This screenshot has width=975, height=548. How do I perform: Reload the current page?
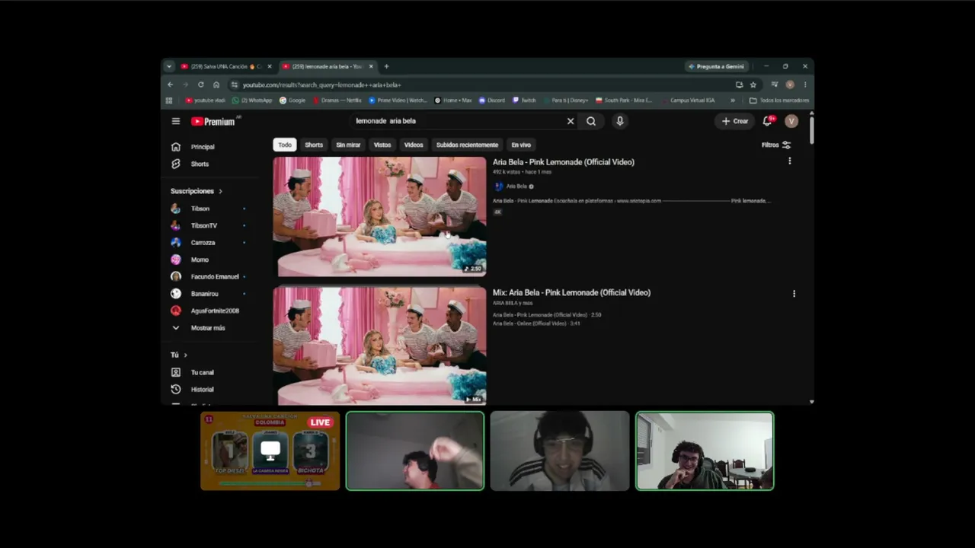(x=200, y=84)
